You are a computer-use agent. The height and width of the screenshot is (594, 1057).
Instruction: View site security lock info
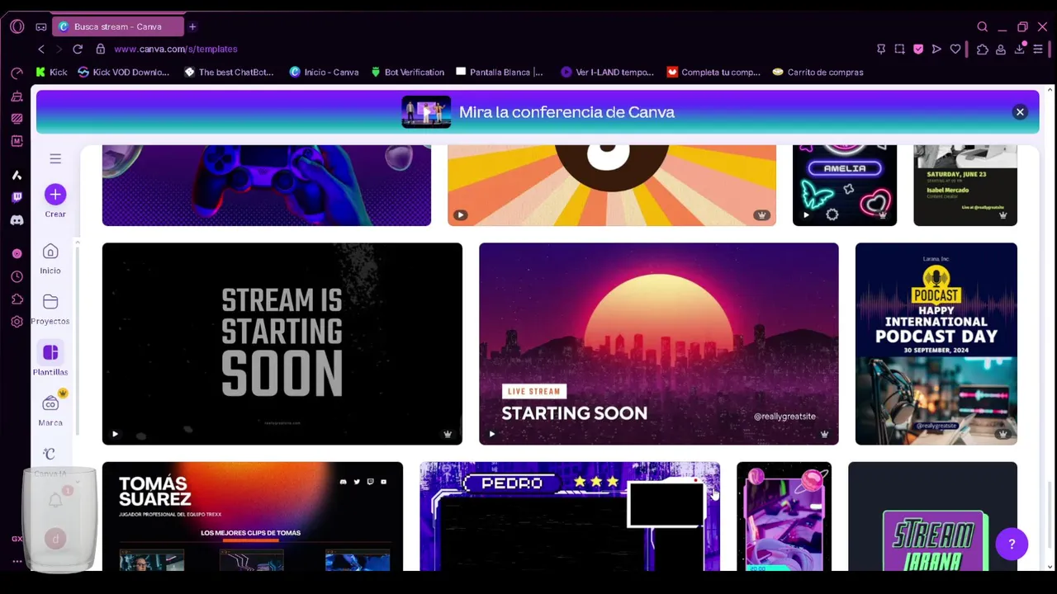click(x=101, y=49)
